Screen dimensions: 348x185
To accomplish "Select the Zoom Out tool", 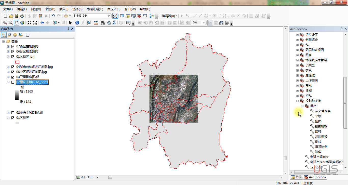I will (11, 23).
